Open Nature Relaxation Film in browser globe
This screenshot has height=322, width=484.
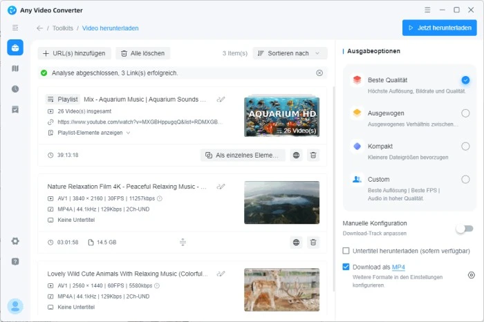point(296,243)
